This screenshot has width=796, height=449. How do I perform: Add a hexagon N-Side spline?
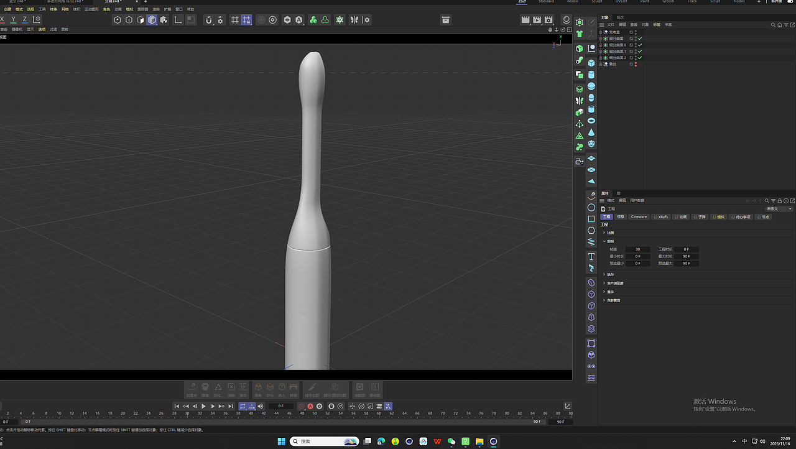(591, 231)
